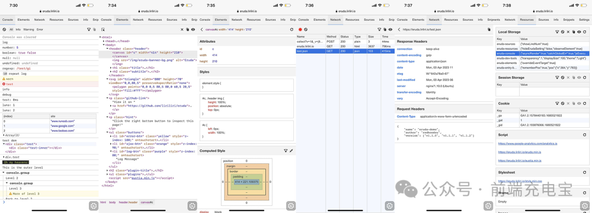
Task: Refresh the Cookie section
Action: pos(584,103)
